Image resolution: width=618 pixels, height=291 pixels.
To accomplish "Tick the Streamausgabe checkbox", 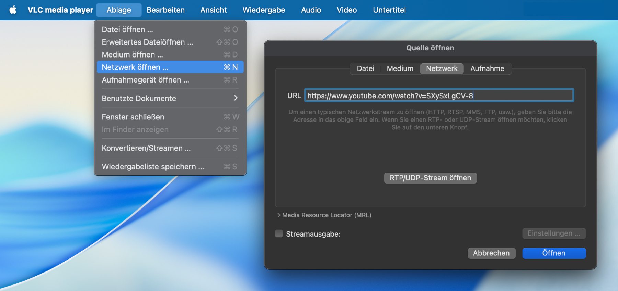I will click(279, 234).
